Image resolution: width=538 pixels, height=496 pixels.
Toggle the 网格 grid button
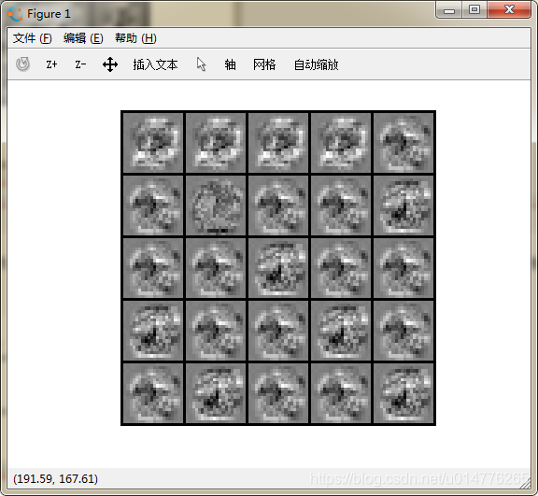coord(264,64)
